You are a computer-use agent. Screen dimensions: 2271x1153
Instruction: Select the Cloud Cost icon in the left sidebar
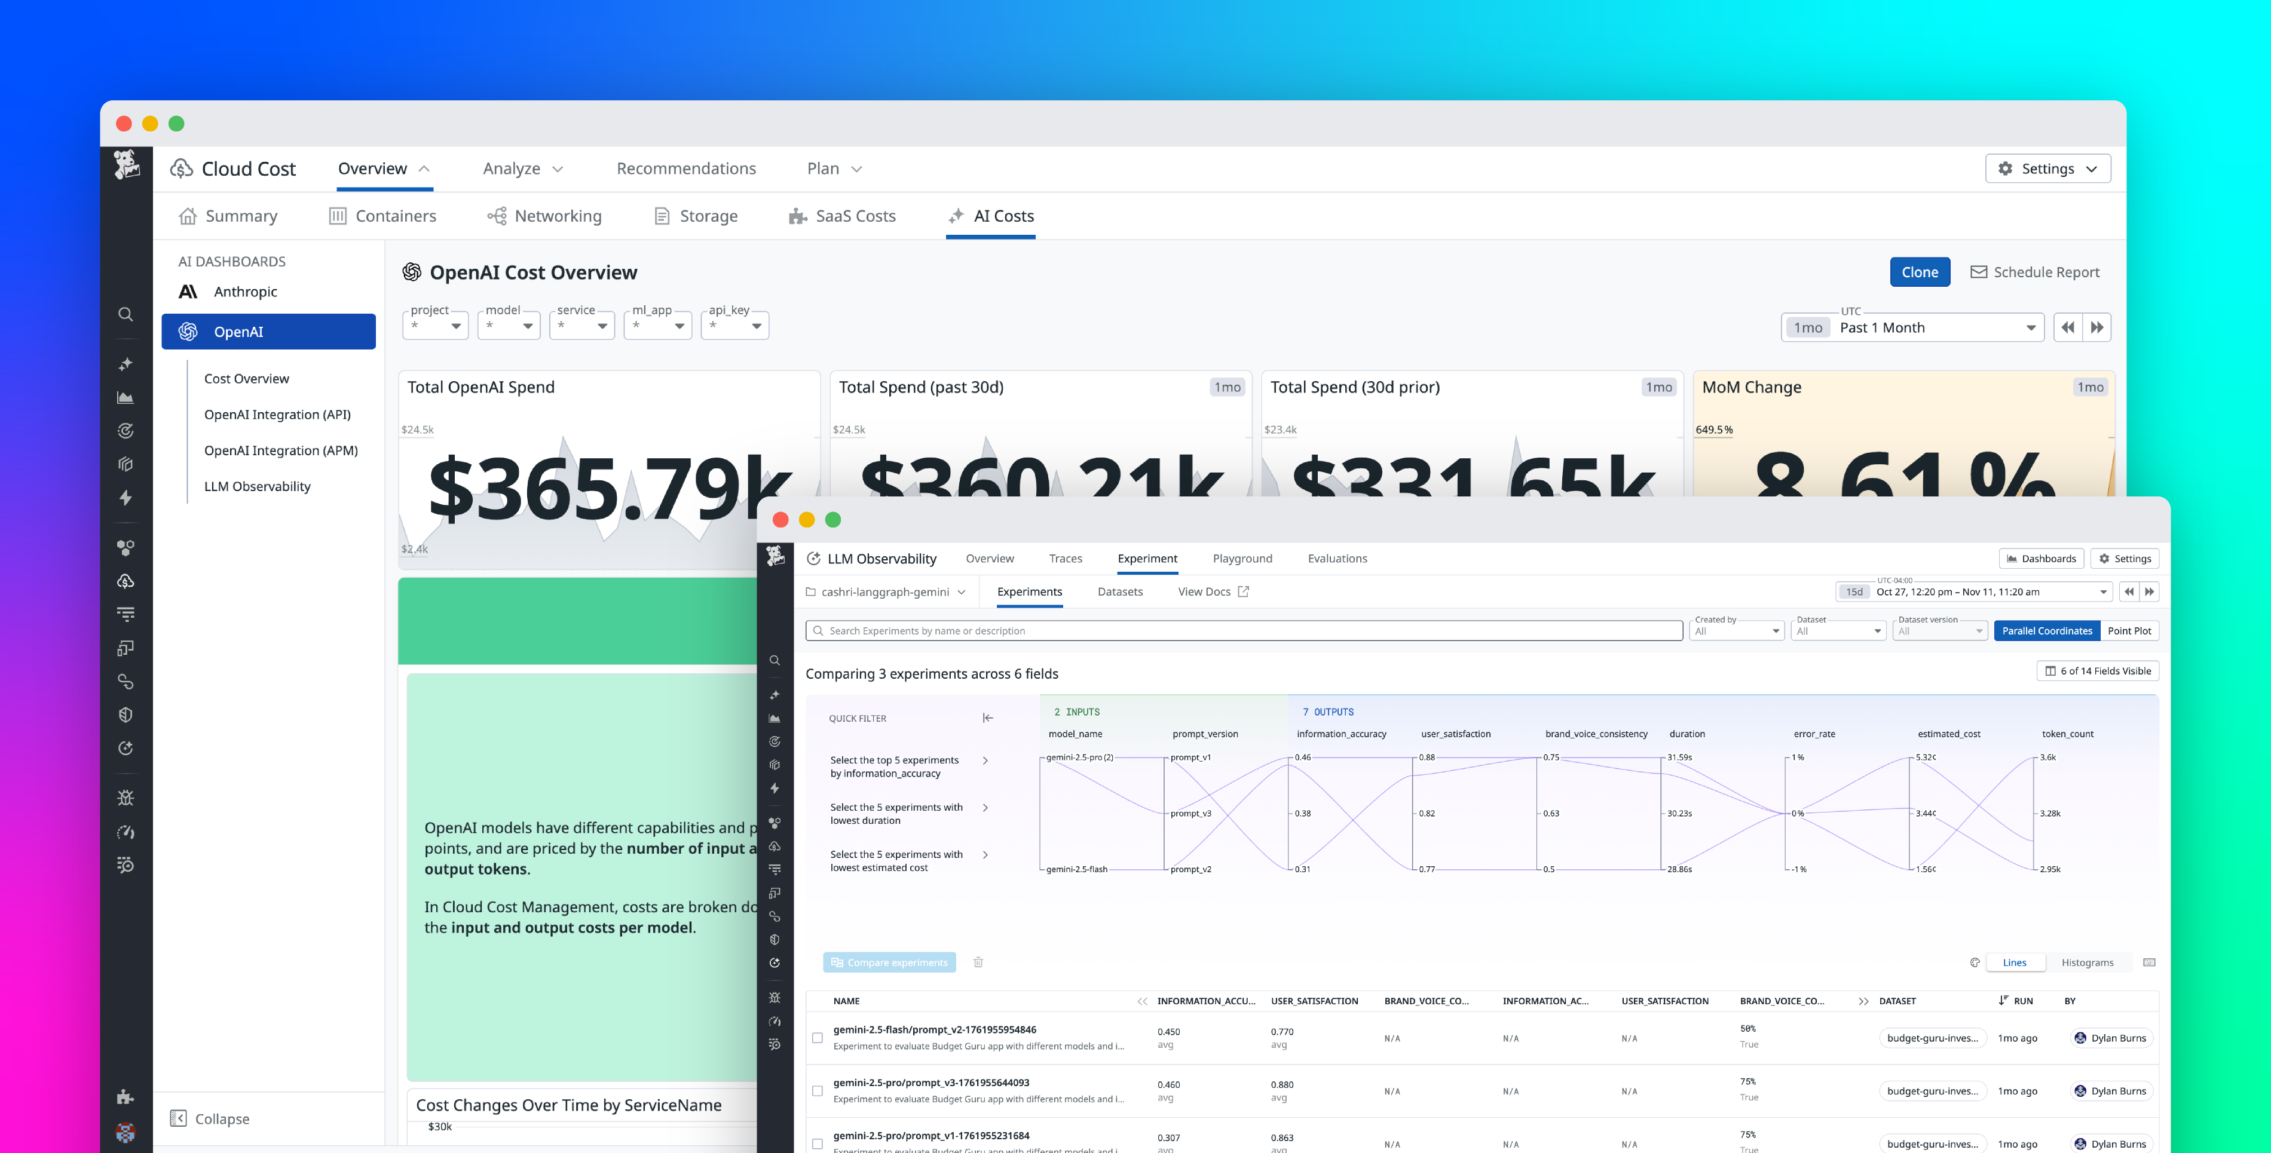tap(125, 581)
